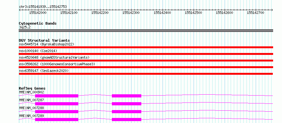Click ruler position 155142300
The width and height of the screenshot is (282, 123).
point(131,13)
